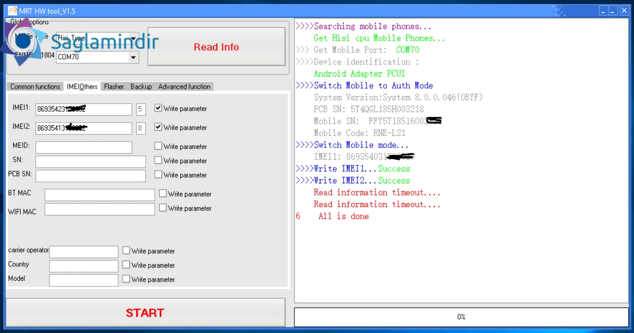Select 'Write IMEI1...Success' log line
This screenshot has height=333, width=634.
353,169
